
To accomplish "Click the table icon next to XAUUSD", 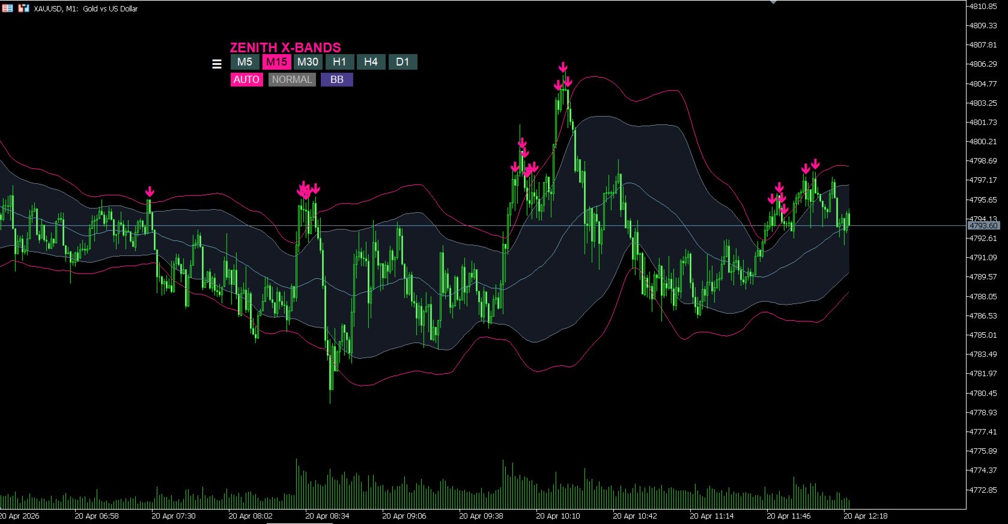I will pos(7,8).
